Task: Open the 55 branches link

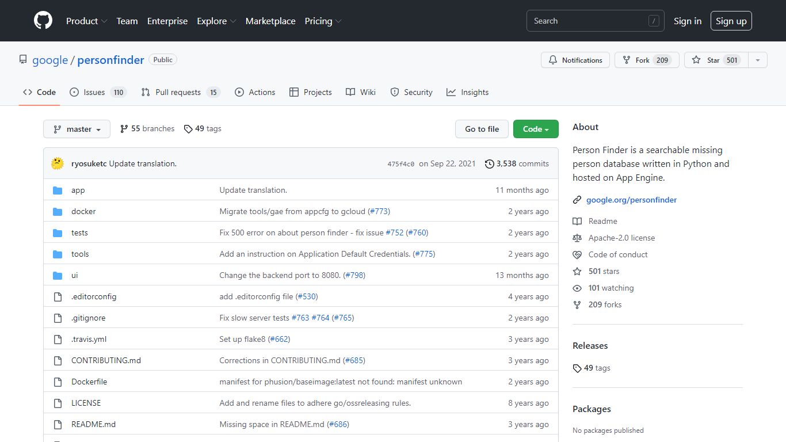Action: point(147,129)
